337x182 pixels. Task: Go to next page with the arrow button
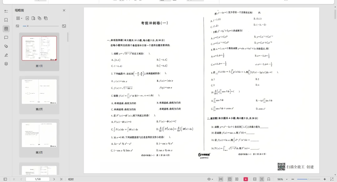54,179
